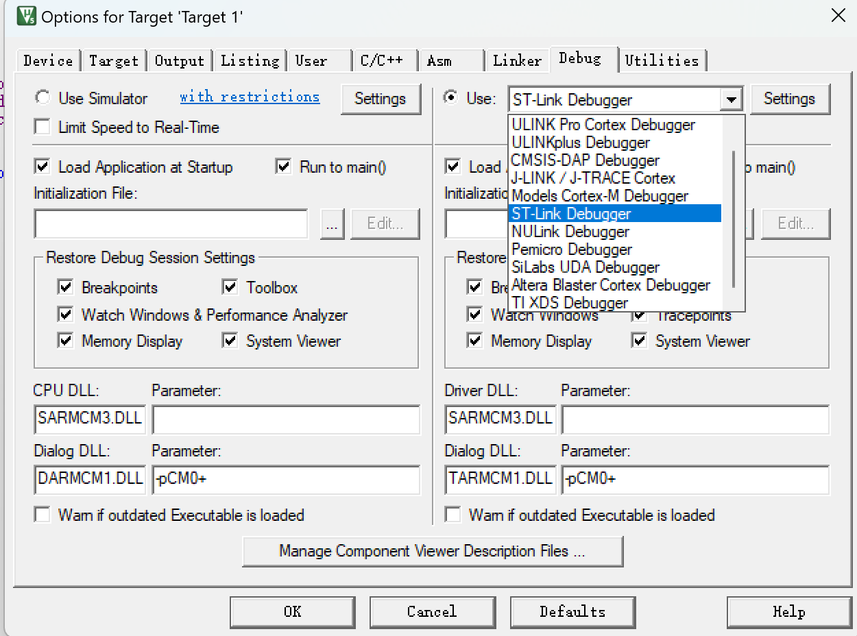The height and width of the screenshot is (636, 857).
Task: Uncheck Load Application at Startup on left
Action: pyautogui.click(x=43, y=167)
